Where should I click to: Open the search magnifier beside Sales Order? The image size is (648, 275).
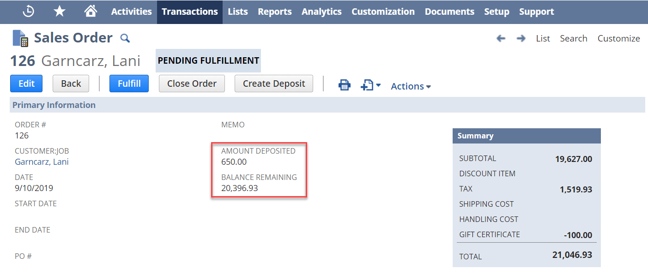(125, 38)
